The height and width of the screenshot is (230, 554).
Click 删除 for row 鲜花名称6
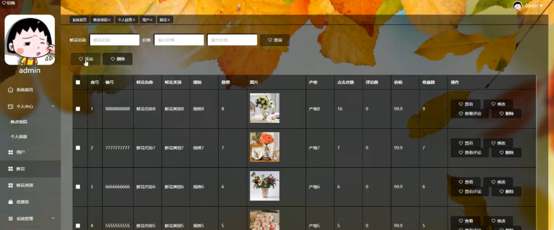click(x=506, y=192)
